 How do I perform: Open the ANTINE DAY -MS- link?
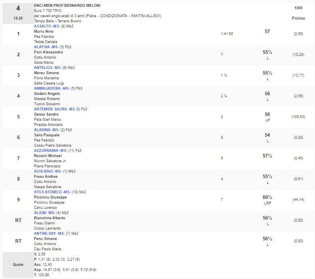pos(49,234)
